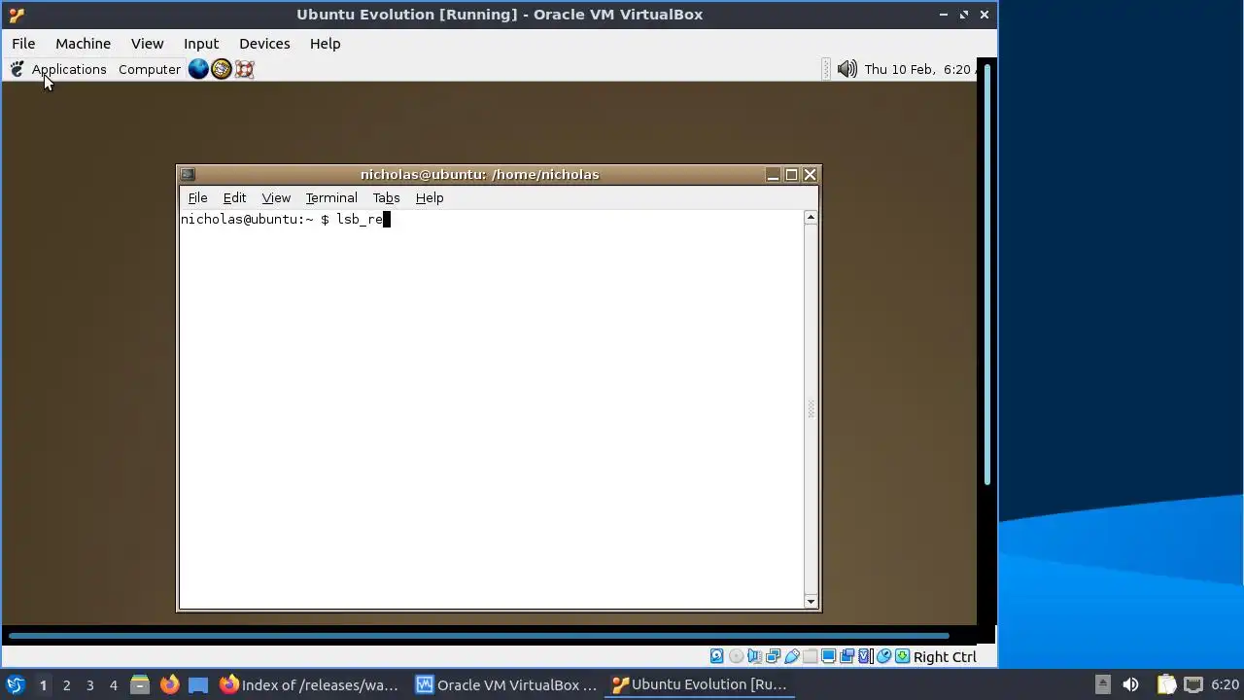Screen dimensions: 1244x700
Task: Open the terminal View menu
Action: tap(276, 197)
